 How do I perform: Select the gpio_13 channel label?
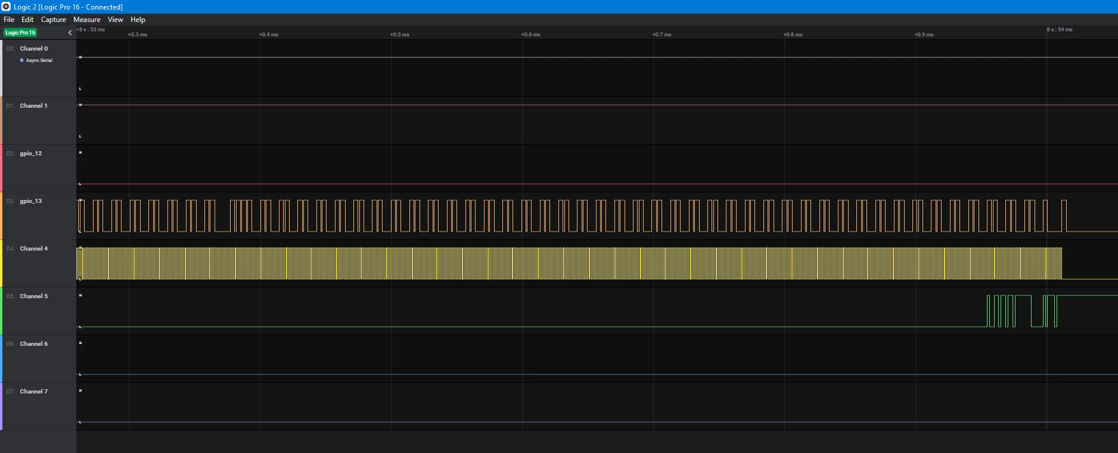pyautogui.click(x=30, y=201)
